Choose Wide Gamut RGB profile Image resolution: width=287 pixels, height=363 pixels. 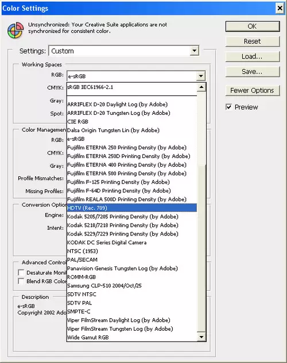pyautogui.click(x=132, y=338)
